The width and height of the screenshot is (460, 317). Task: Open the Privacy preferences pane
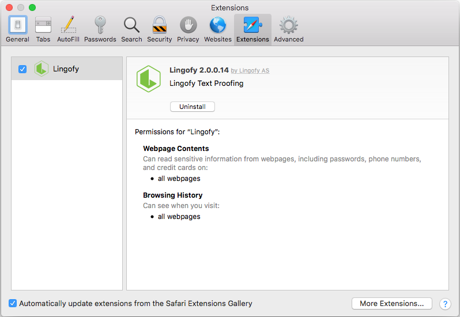coord(188,29)
